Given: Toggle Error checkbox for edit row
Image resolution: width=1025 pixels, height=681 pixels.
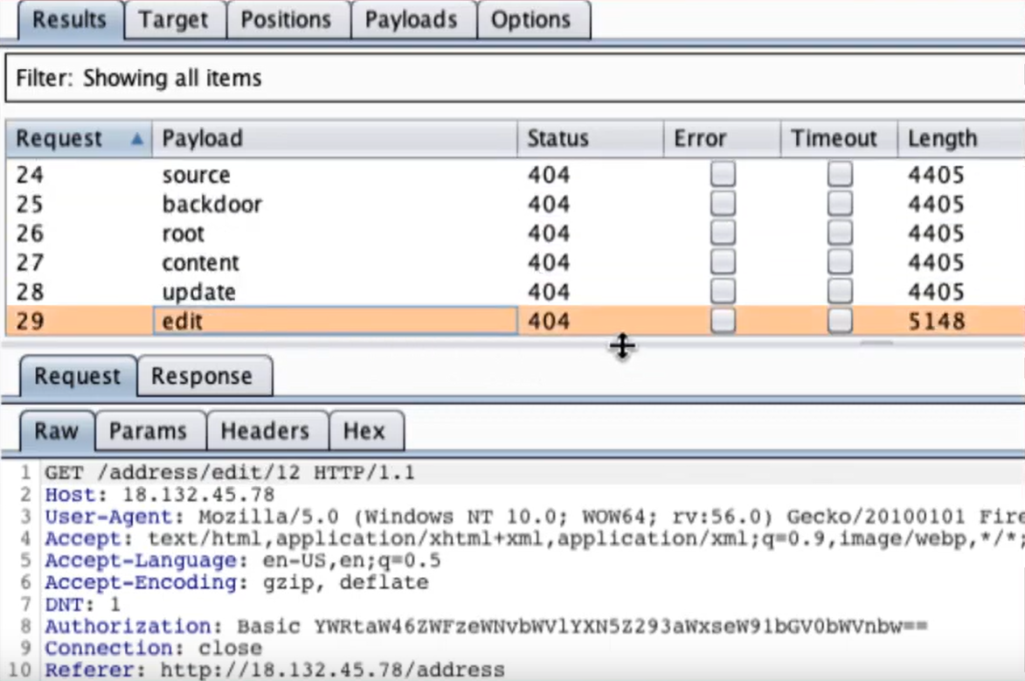Looking at the screenshot, I should [x=722, y=322].
